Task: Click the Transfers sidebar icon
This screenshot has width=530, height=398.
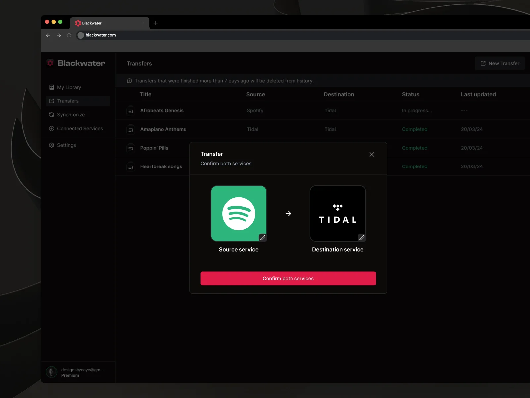Action: 51,101
